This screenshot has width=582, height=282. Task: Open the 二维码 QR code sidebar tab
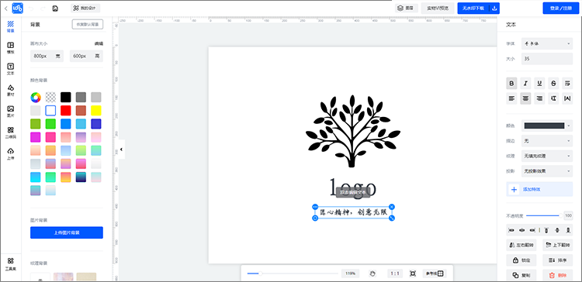coord(11,132)
